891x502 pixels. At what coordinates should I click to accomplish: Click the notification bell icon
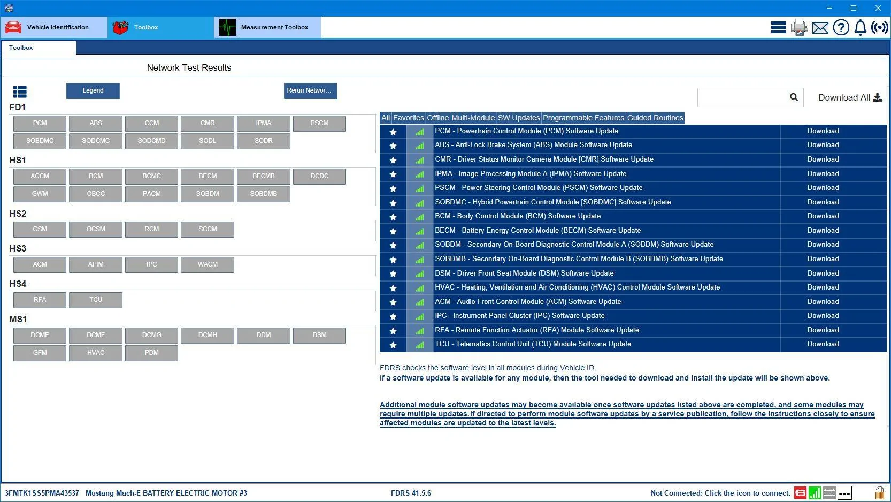coord(861,27)
